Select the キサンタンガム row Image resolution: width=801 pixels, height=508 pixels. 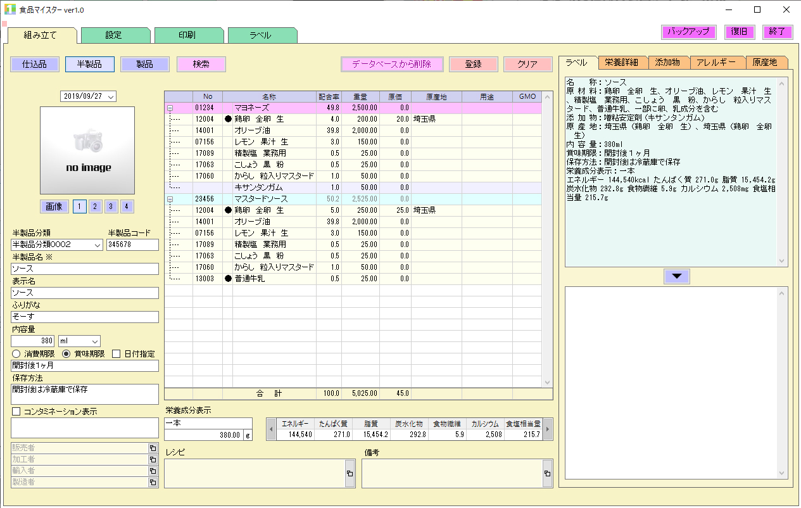(355, 188)
